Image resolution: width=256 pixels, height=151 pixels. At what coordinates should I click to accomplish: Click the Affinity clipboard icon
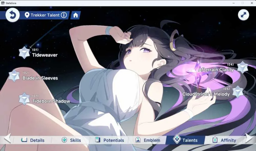pos(215,140)
